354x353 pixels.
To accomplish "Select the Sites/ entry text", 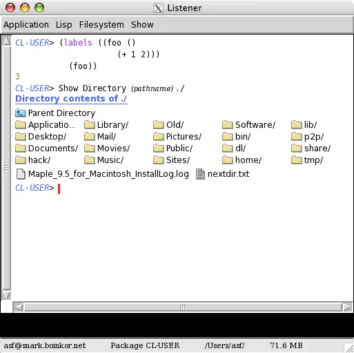I will pos(178,160).
